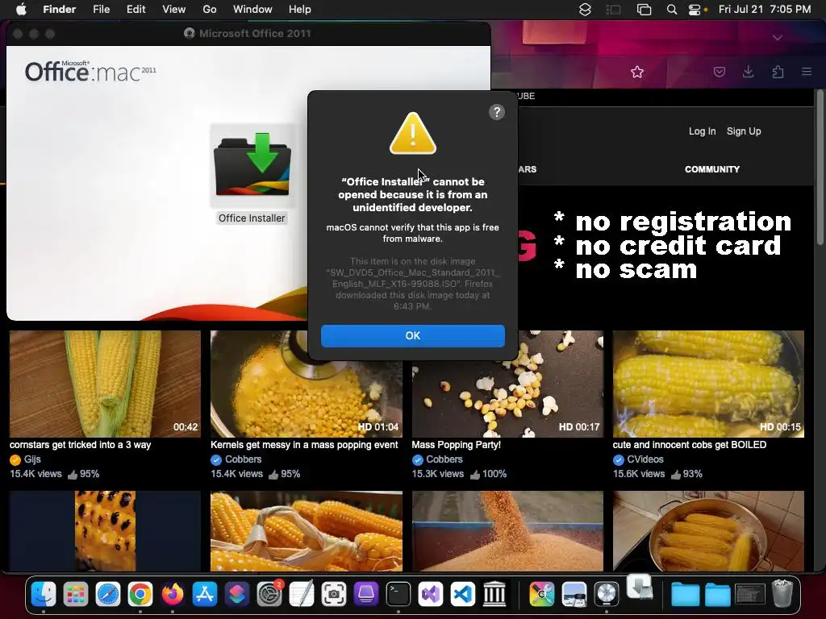The height and width of the screenshot is (619, 826).
Task: Click the Sign Up link
Action: click(744, 131)
